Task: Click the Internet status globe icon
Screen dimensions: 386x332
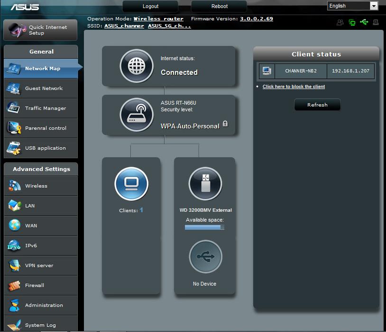Action: [x=137, y=66]
